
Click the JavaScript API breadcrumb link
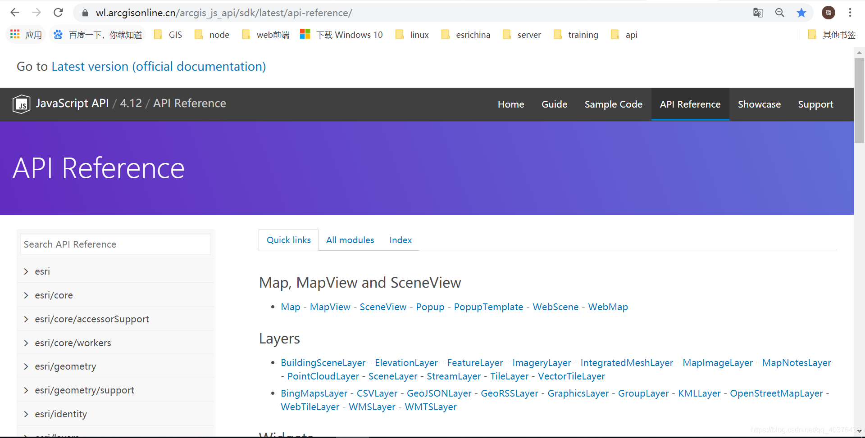point(72,104)
